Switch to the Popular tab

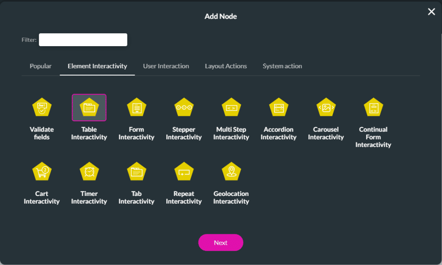click(x=40, y=66)
